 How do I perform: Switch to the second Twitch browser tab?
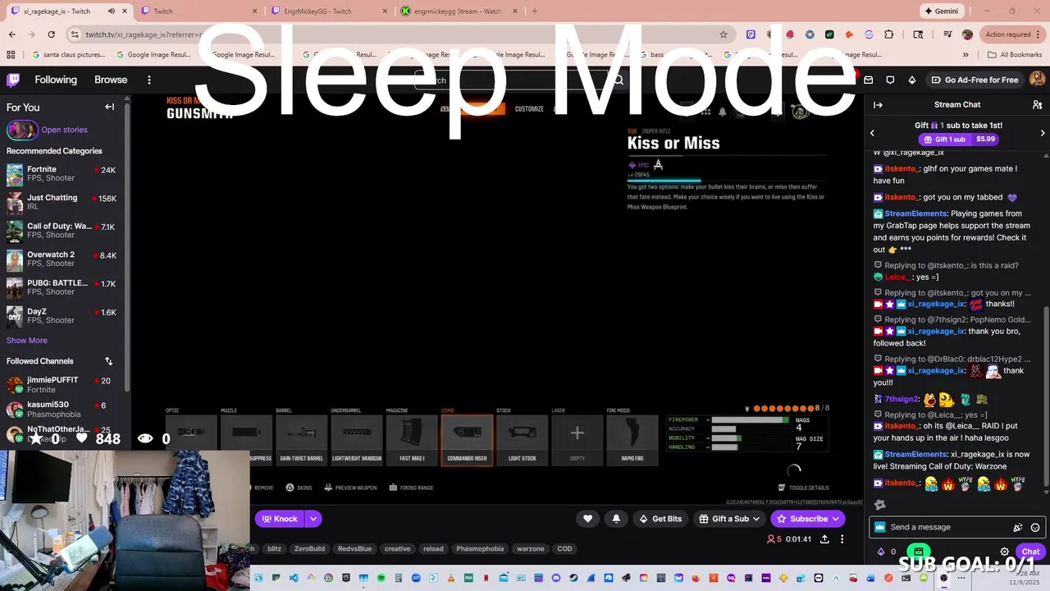tap(199, 11)
